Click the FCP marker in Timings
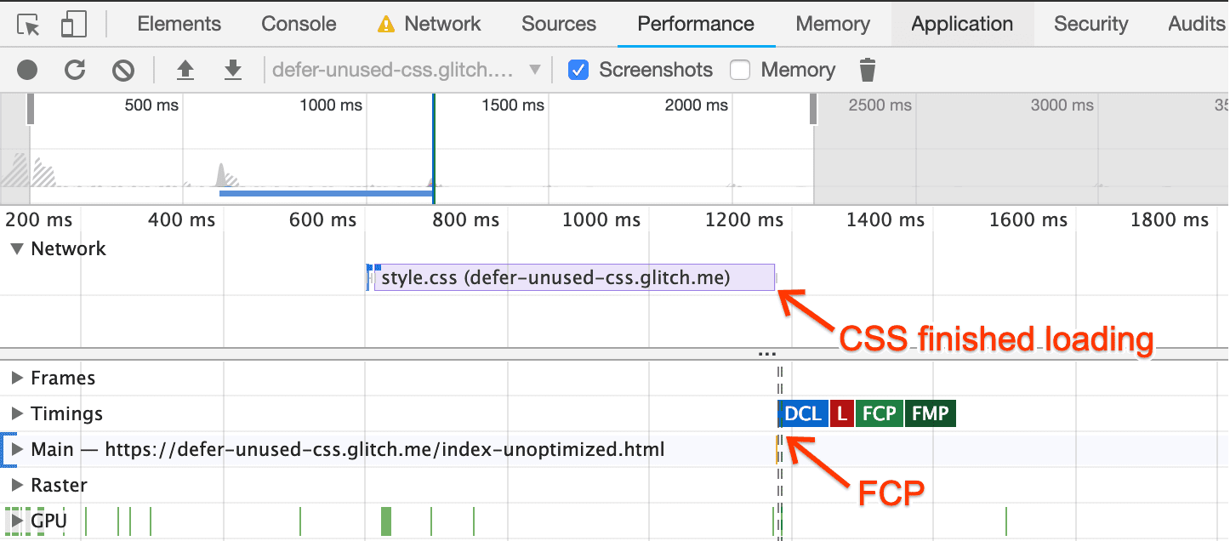Image resolution: width=1230 pixels, height=541 pixels. [x=880, y=413]
